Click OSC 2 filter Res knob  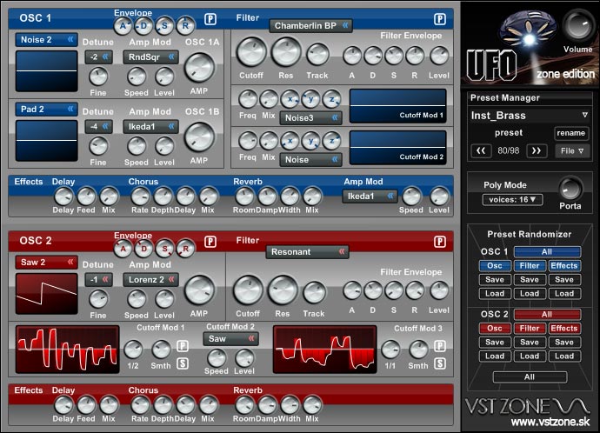[283, 290]
